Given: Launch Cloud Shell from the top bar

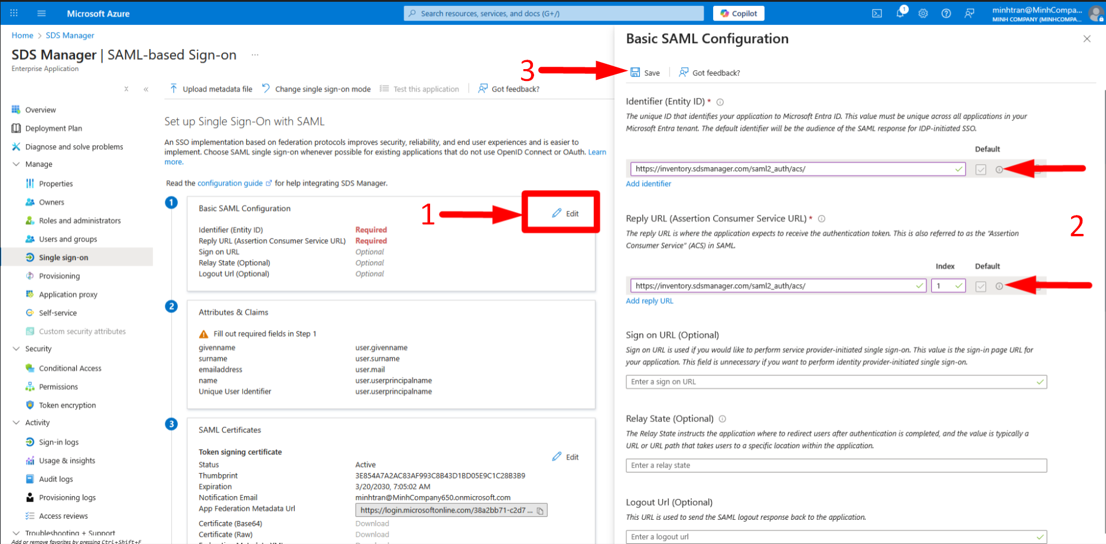Looking at the screenshot, I should (877, 13).
